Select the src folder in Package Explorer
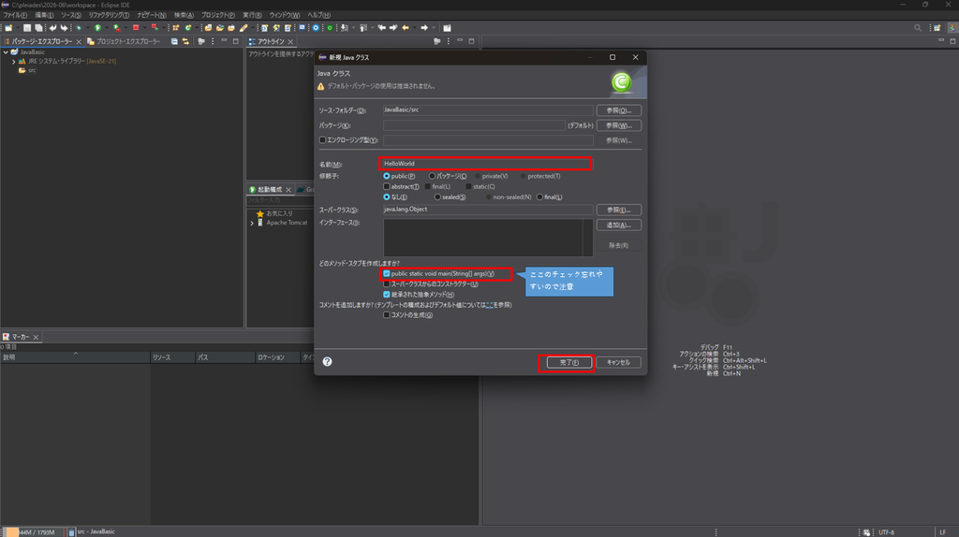The height and width of the screenshot is (537, 959). point(27,71)
